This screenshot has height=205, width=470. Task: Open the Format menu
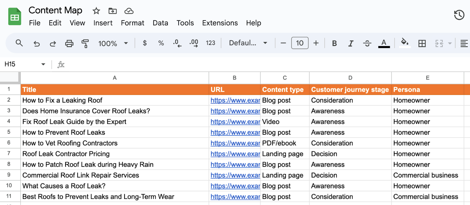(132, 23)
